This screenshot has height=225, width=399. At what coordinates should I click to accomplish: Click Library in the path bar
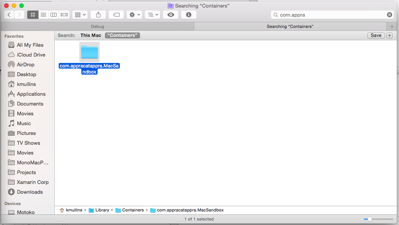pos(99,210)
